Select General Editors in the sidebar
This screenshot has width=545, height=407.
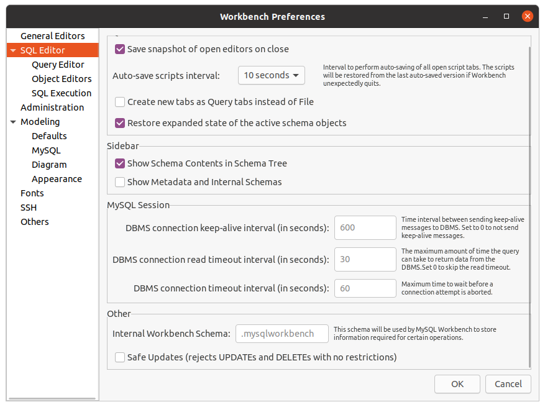52,36
